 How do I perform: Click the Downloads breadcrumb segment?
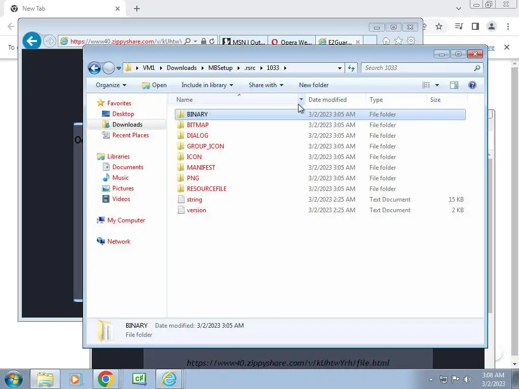(181, 68)
